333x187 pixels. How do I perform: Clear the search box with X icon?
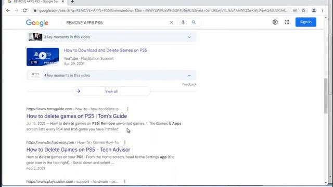pyautogui.click(x=171, y=22)
